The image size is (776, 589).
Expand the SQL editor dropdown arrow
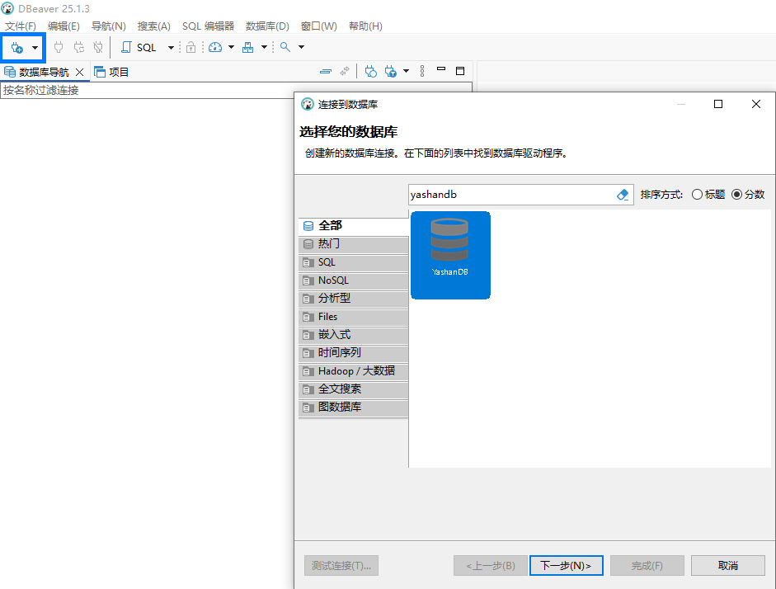pyautogui.click(x=171, y=48)
